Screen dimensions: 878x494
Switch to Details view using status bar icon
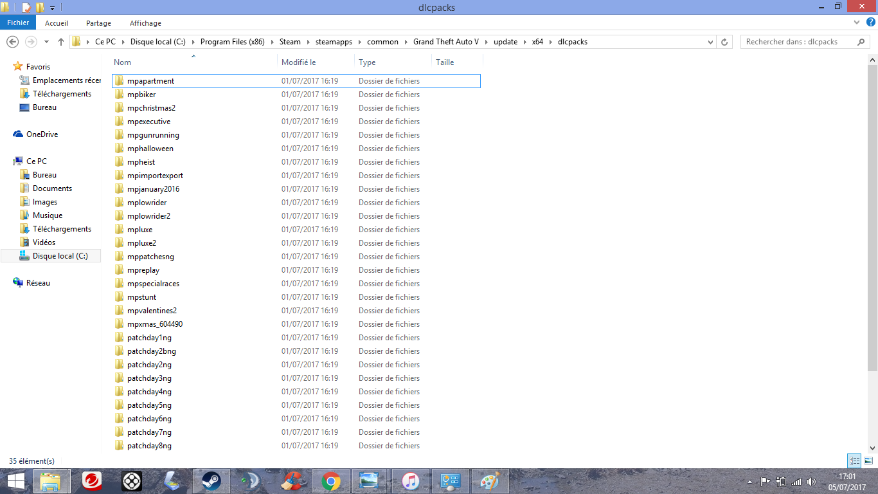tap(854, 461)
